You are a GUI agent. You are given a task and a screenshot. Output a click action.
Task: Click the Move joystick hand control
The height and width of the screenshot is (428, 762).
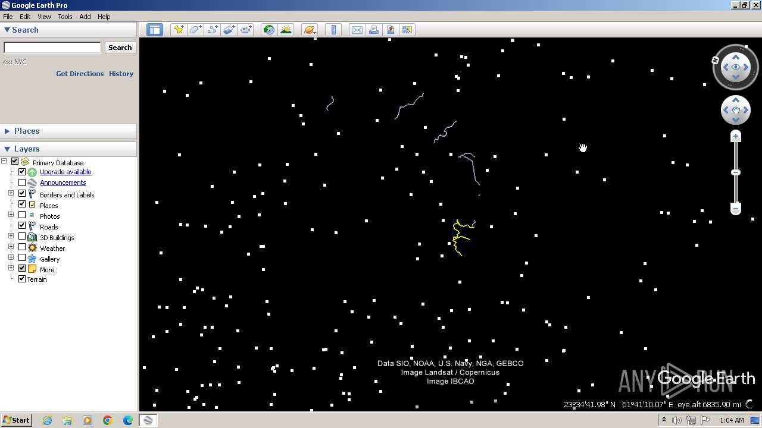click(x=736, y=110)
